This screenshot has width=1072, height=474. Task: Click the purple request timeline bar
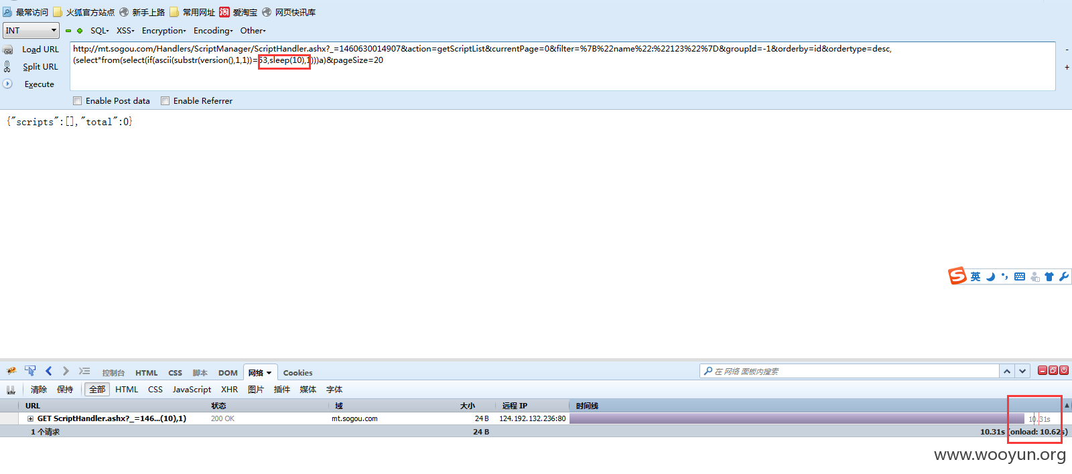coord(797,418)
